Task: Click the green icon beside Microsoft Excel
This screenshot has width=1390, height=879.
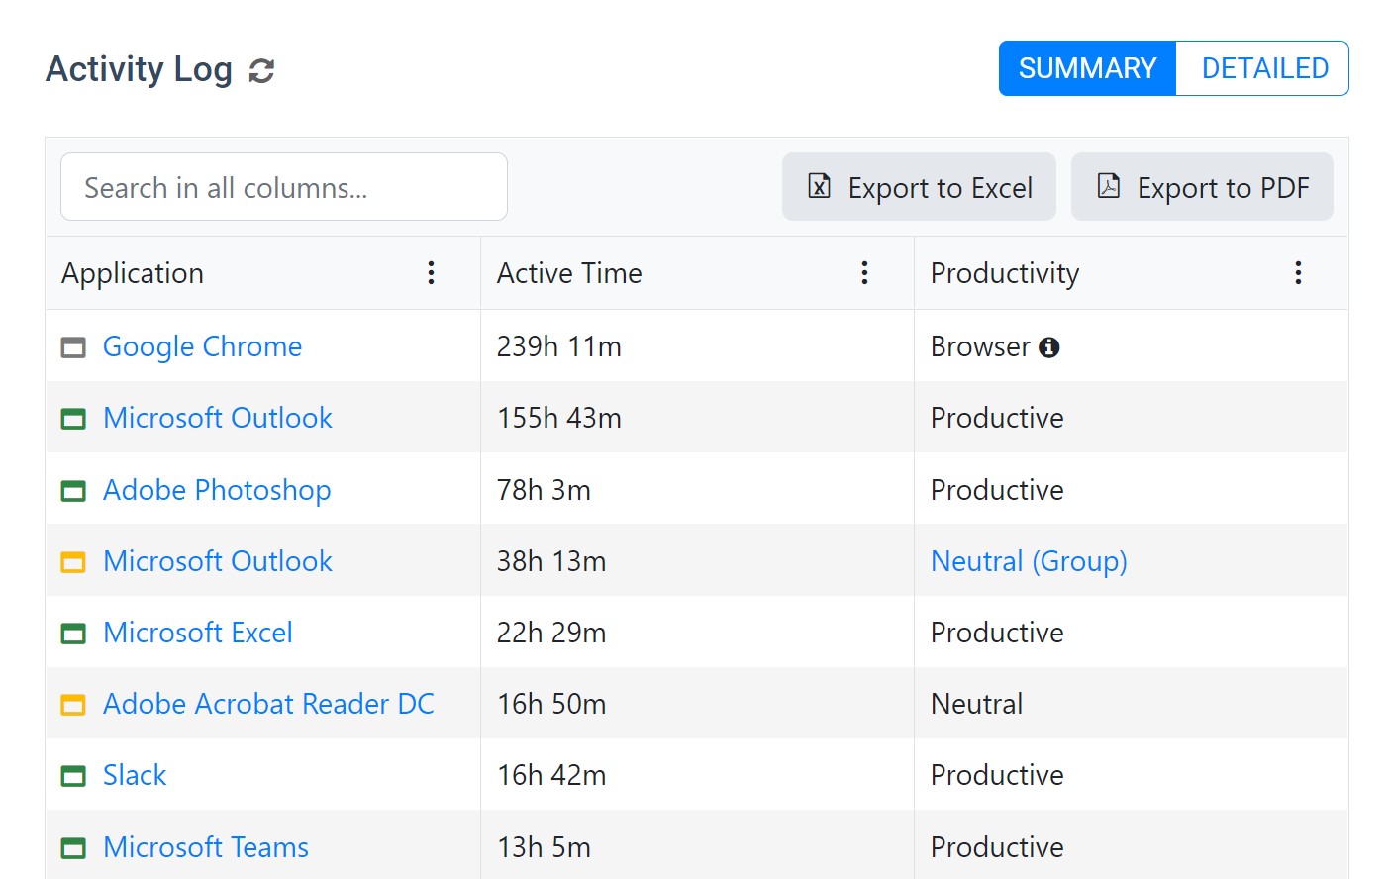Action: coord(73,634)
